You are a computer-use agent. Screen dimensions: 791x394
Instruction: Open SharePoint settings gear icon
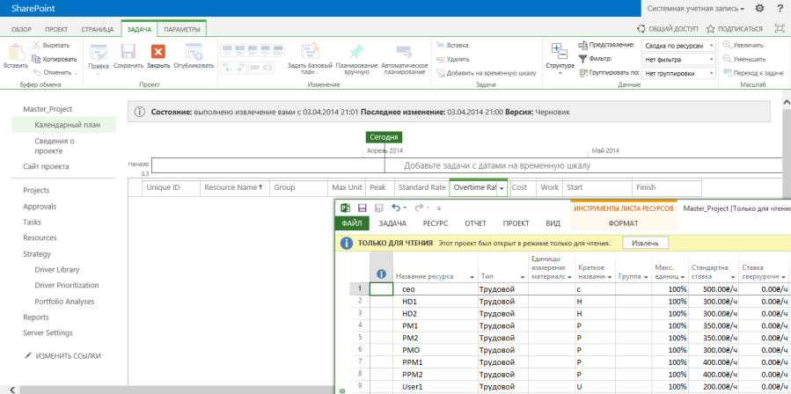tap(759, 8)
